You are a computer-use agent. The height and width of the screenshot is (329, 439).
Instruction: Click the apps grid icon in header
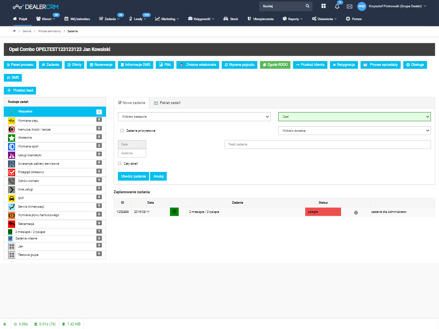(x=324, y=6)
